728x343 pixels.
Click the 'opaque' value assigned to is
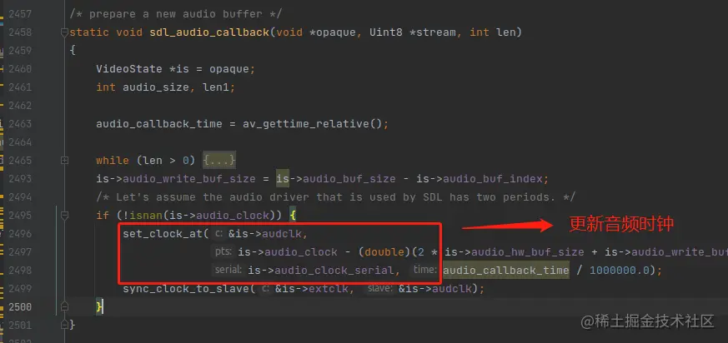coord(229,69)
